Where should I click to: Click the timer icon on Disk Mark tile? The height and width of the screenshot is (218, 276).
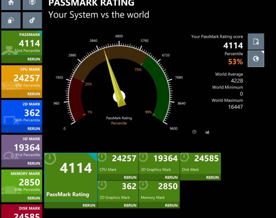[x=185, y=157]
